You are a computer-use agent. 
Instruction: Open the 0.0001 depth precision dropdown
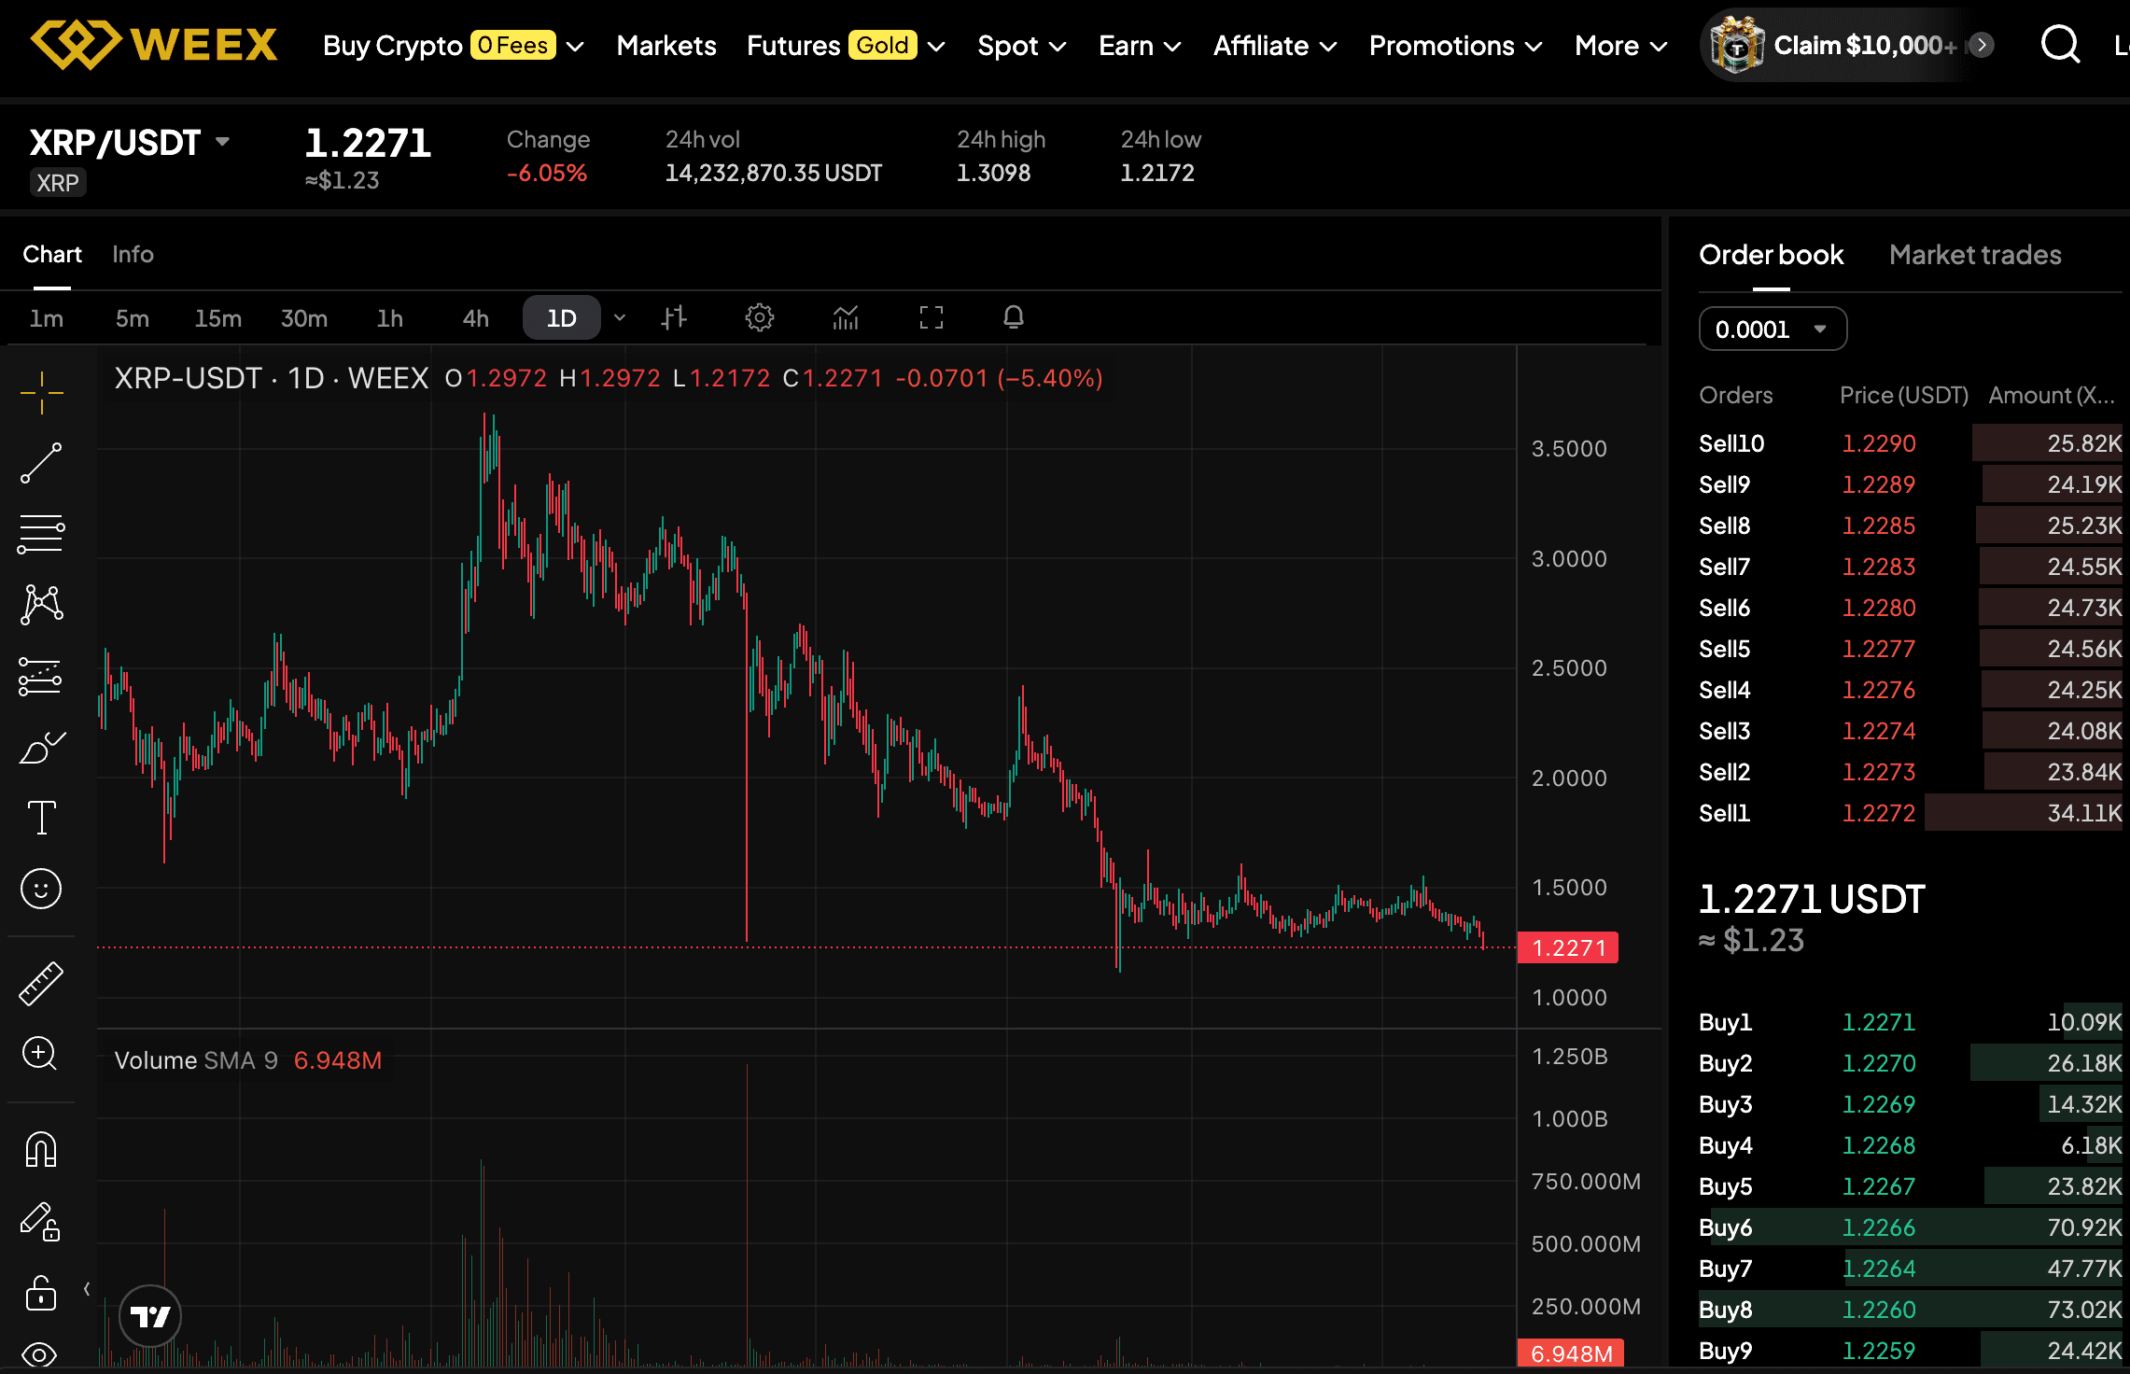(x=1773, y=329)
